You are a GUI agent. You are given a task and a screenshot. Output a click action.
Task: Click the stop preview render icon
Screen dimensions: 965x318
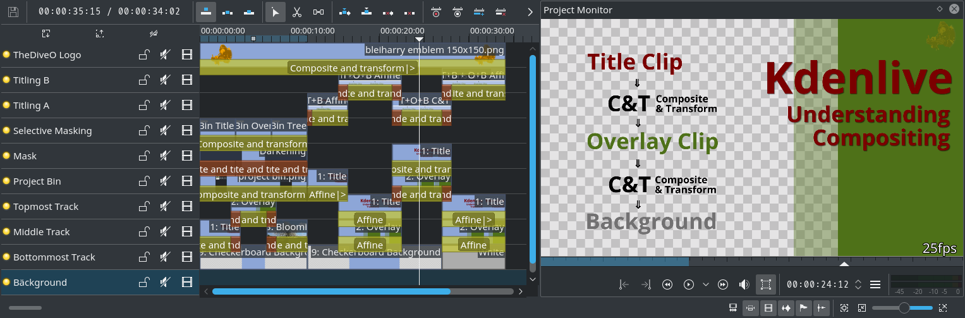pos(458,11)
